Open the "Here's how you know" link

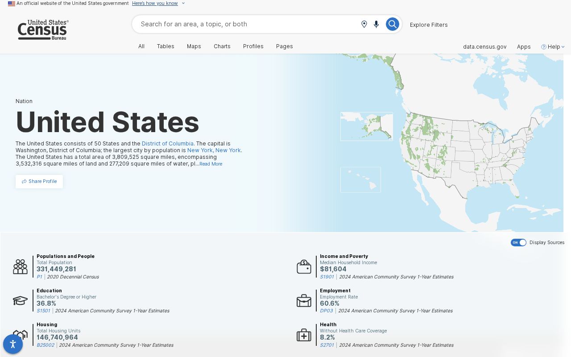tap(155, 4)
